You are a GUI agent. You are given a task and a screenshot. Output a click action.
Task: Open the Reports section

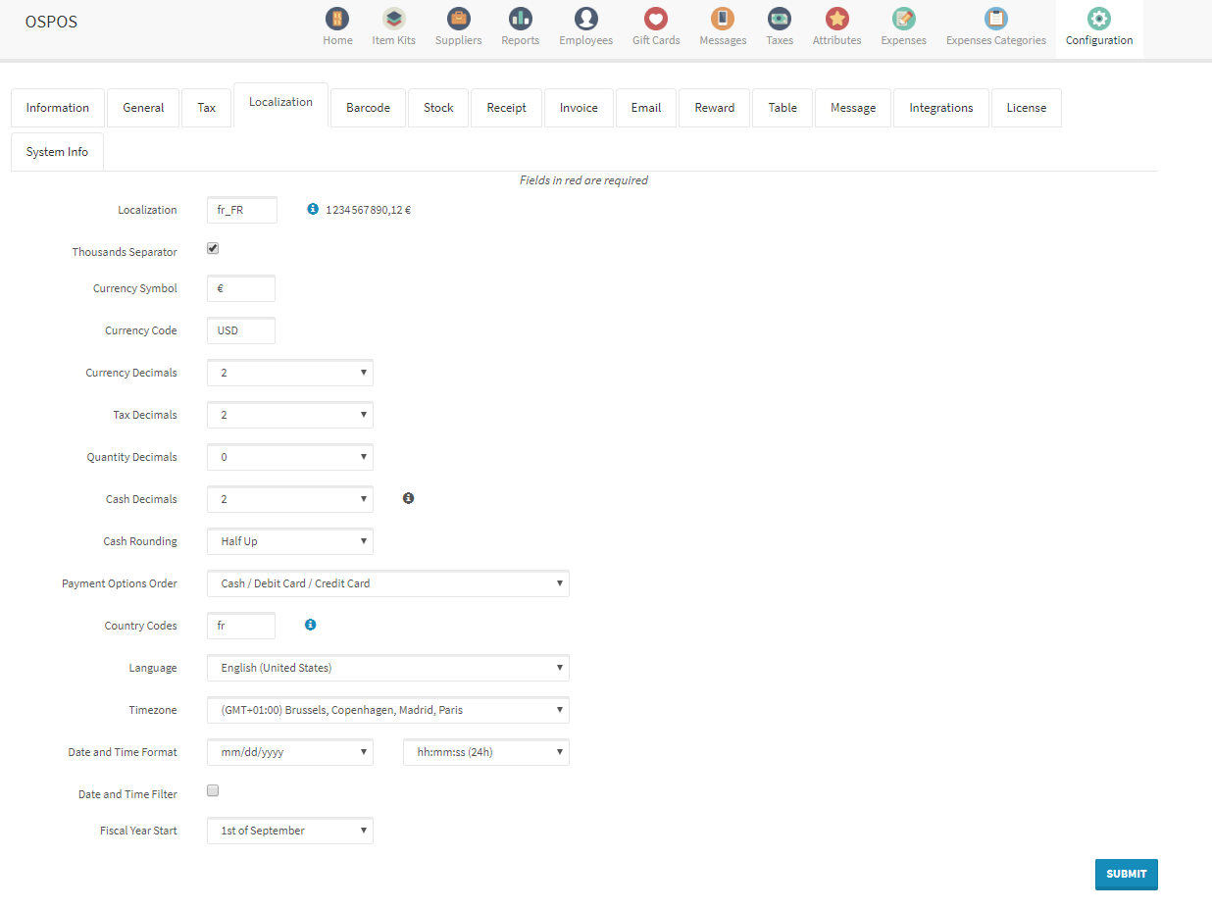click(520, 26)
